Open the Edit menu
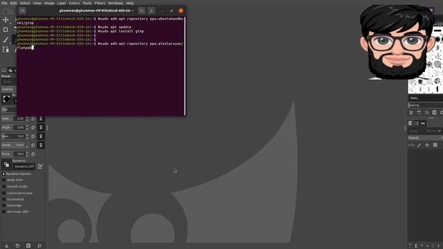The width and height of the screenshot is (443, 249). point(14,3)
